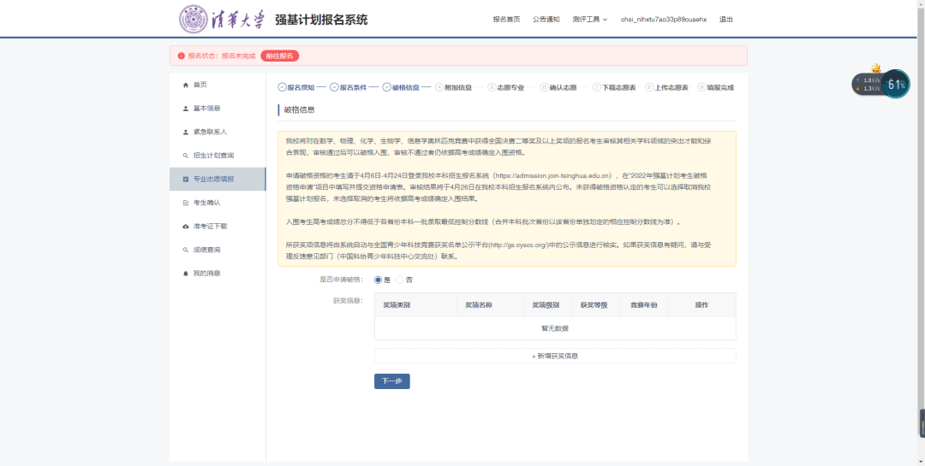925x466 pixels.
Task: Click the 强基计划报名系统 title
Action: pos(321,20)
